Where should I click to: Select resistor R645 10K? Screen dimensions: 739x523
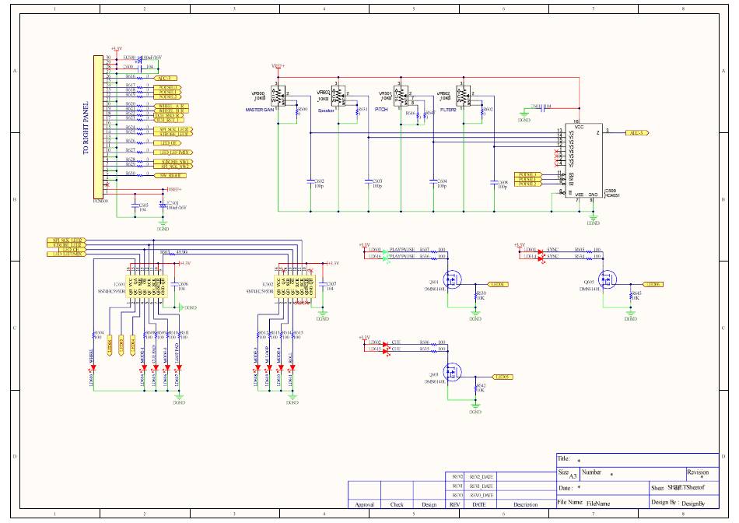(631, 296)
